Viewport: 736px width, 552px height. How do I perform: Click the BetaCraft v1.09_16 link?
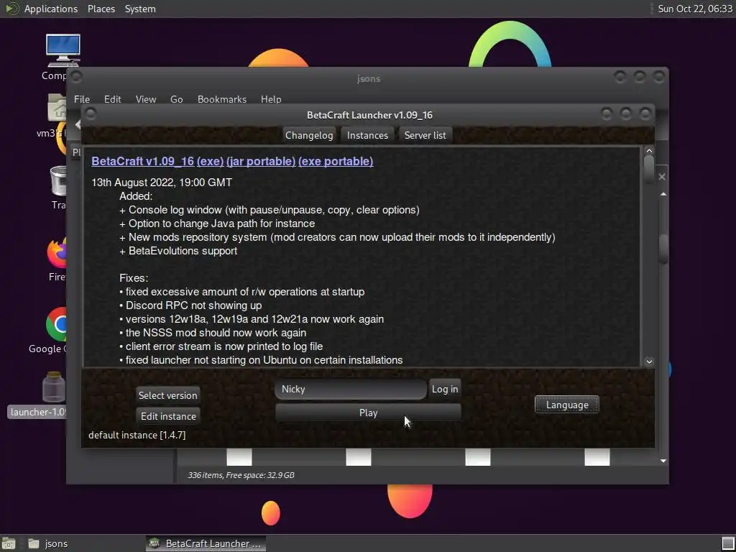click(143, 161)
